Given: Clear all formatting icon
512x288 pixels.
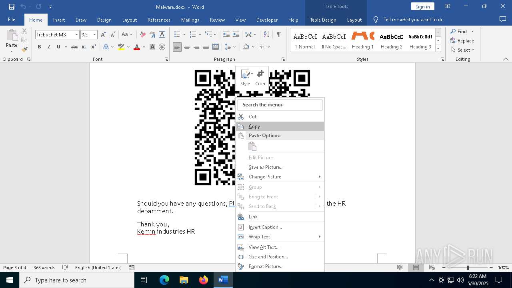Looking at the screenshot, I should pyautogui.click(x=143, y=35).
